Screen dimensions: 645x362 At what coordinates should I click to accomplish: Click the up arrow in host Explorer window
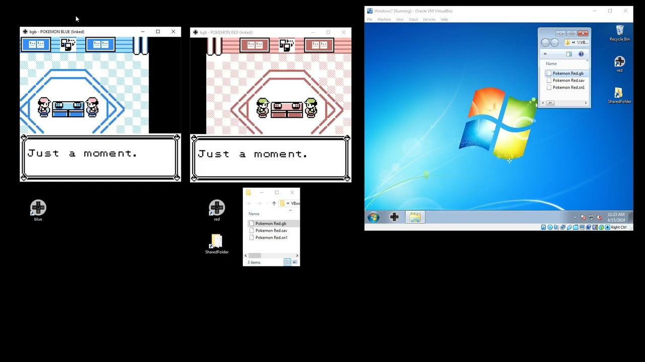(x=274, y=203)
